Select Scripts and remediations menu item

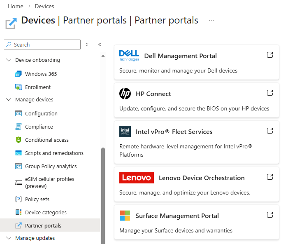pyautogui.click(x=54, y=153)
